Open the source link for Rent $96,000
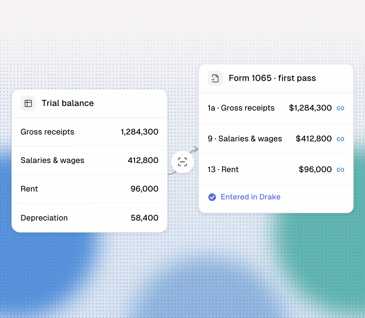Screen dimensions: 365x318 [x=340, y=170]
